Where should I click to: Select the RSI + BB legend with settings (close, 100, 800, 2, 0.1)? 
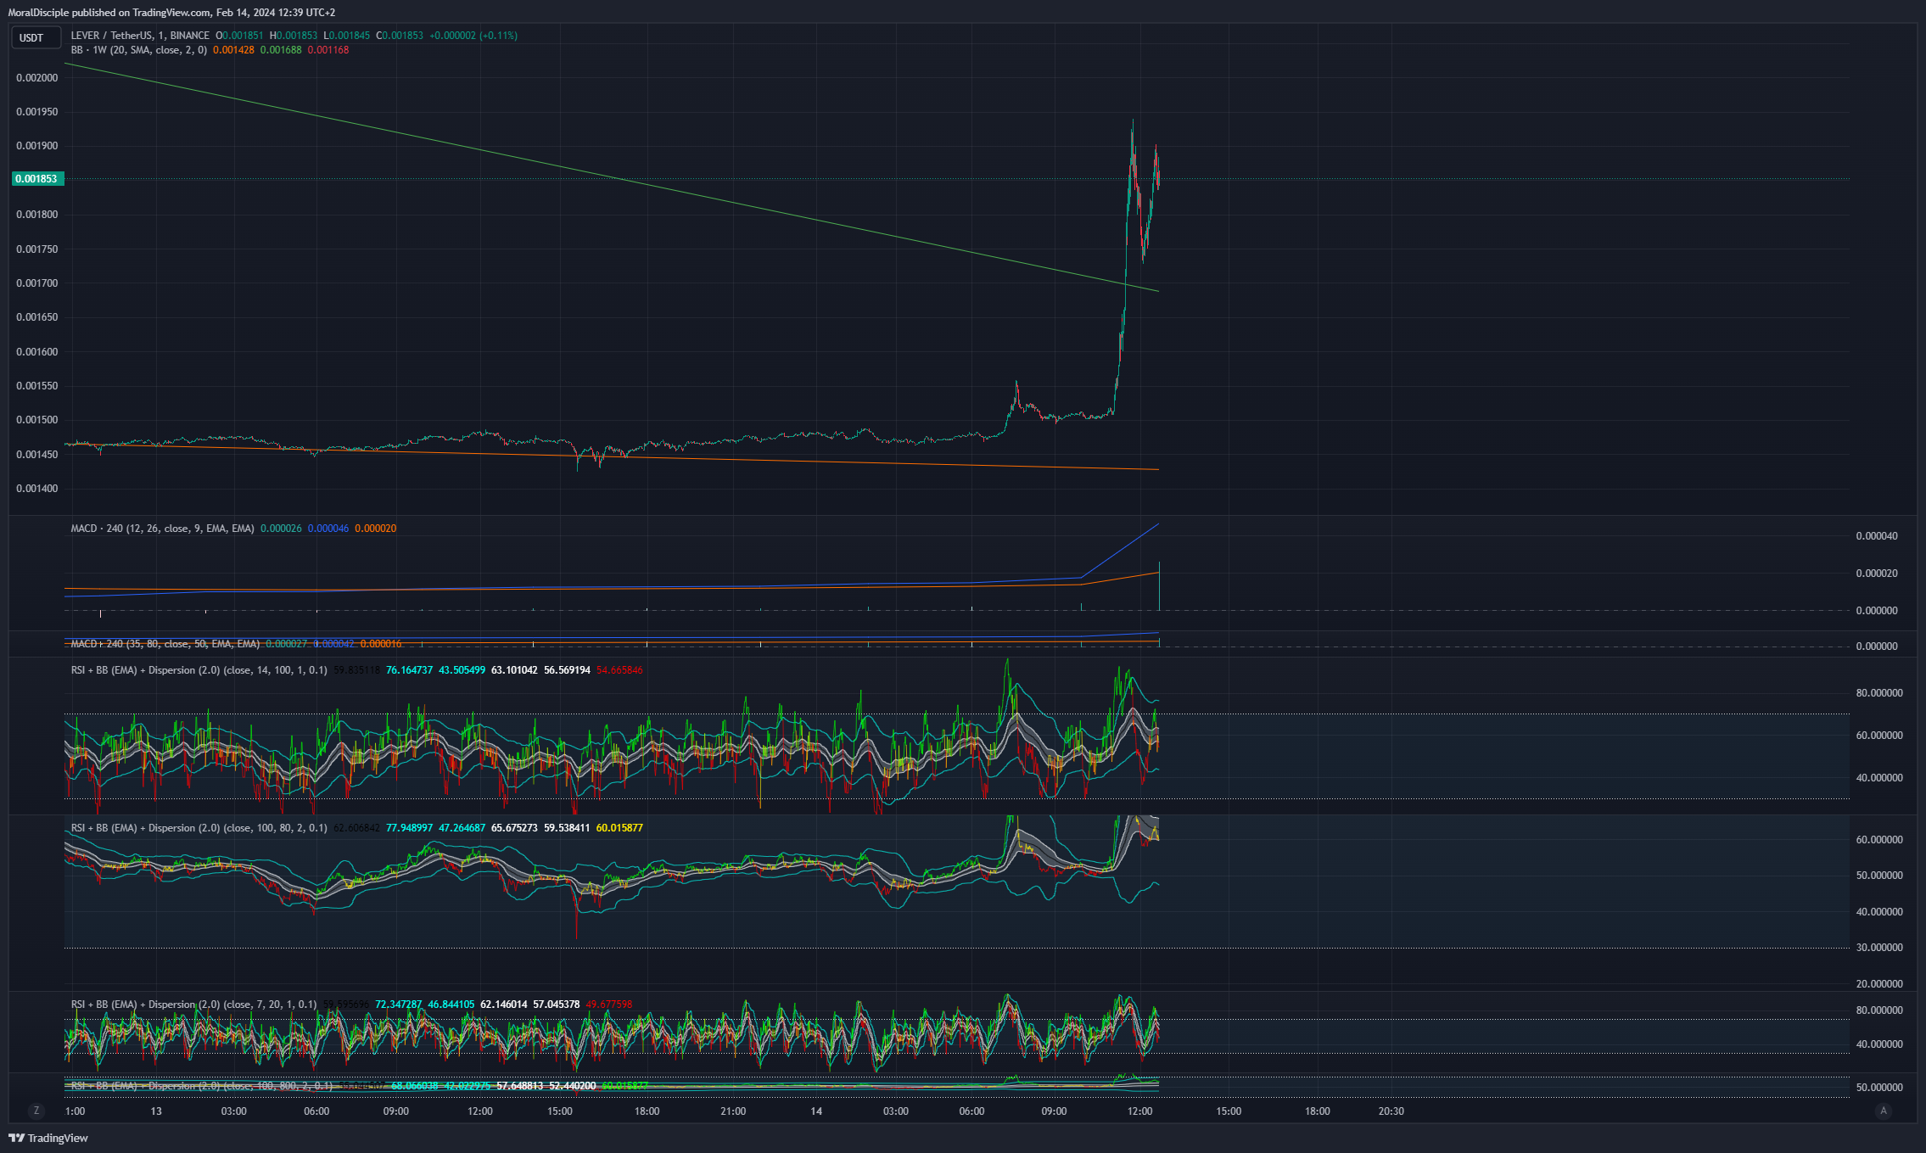pyautogui.click(x=202, y=1086)
